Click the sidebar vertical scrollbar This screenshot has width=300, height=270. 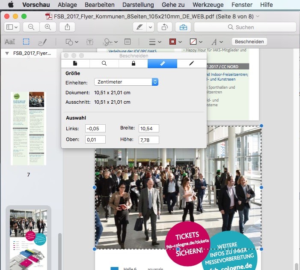(x=59, y=252)
